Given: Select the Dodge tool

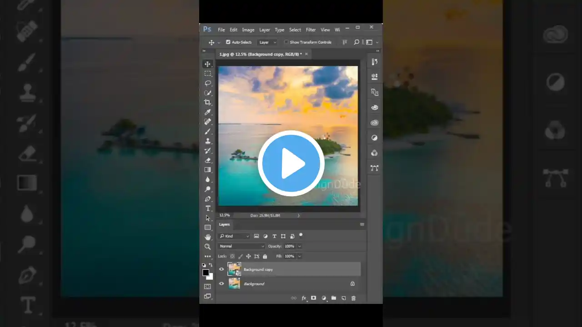Looking at the screenshot, I should click(208, 189).
